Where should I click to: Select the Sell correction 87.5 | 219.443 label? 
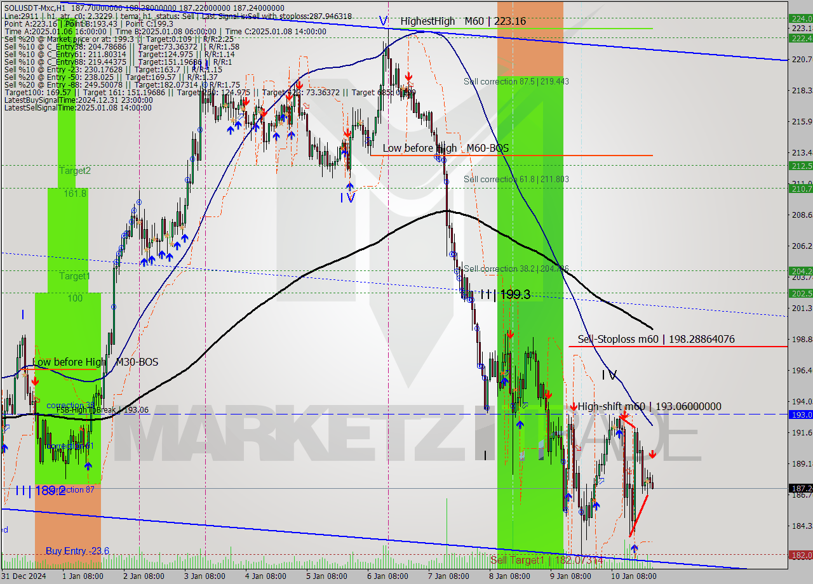(x=516, y=81)
